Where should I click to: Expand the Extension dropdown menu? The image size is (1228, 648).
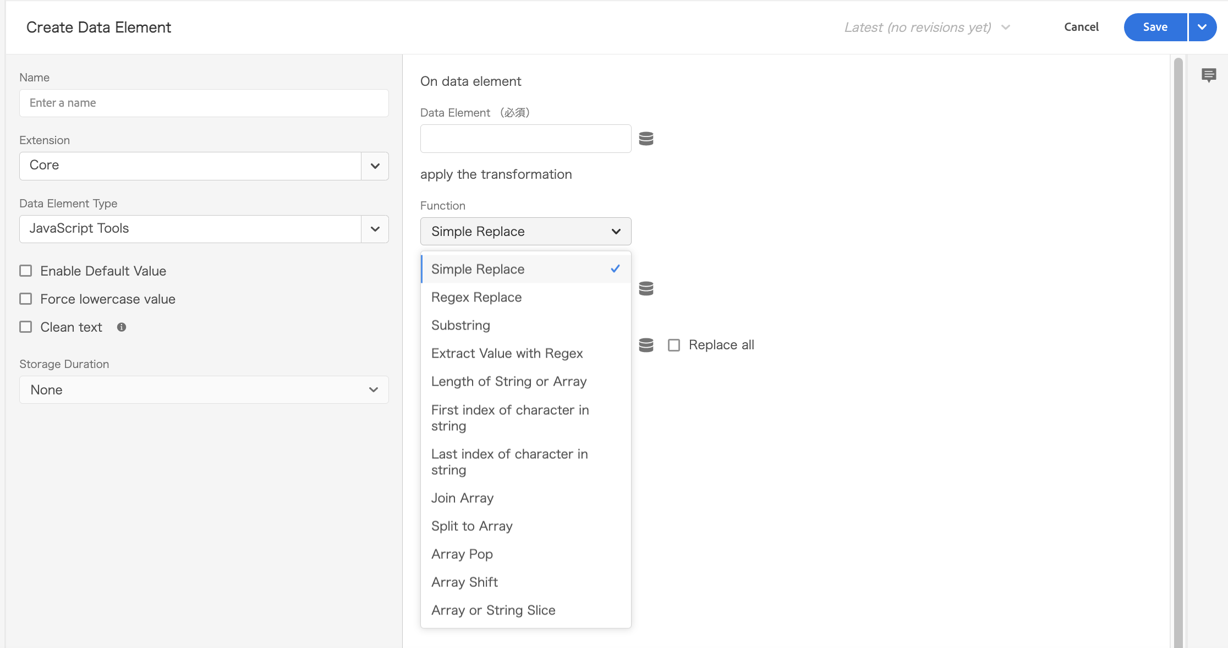tap(375, 165)
